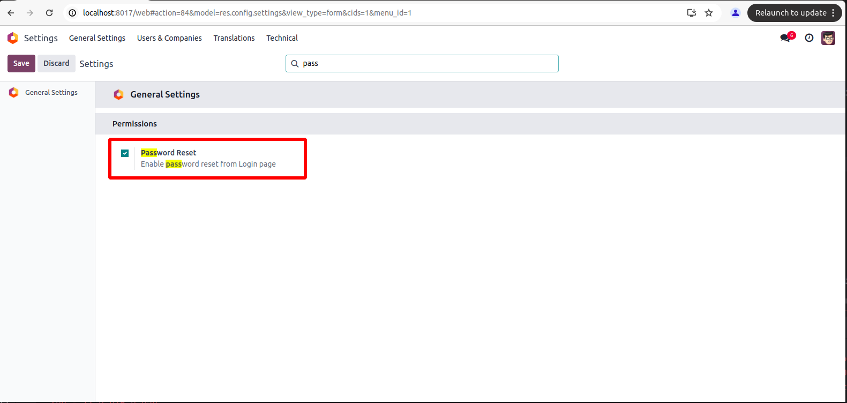Bookmark this page with star icon
This screenshot has width=847, height=403.
click(x=709, y=13)
